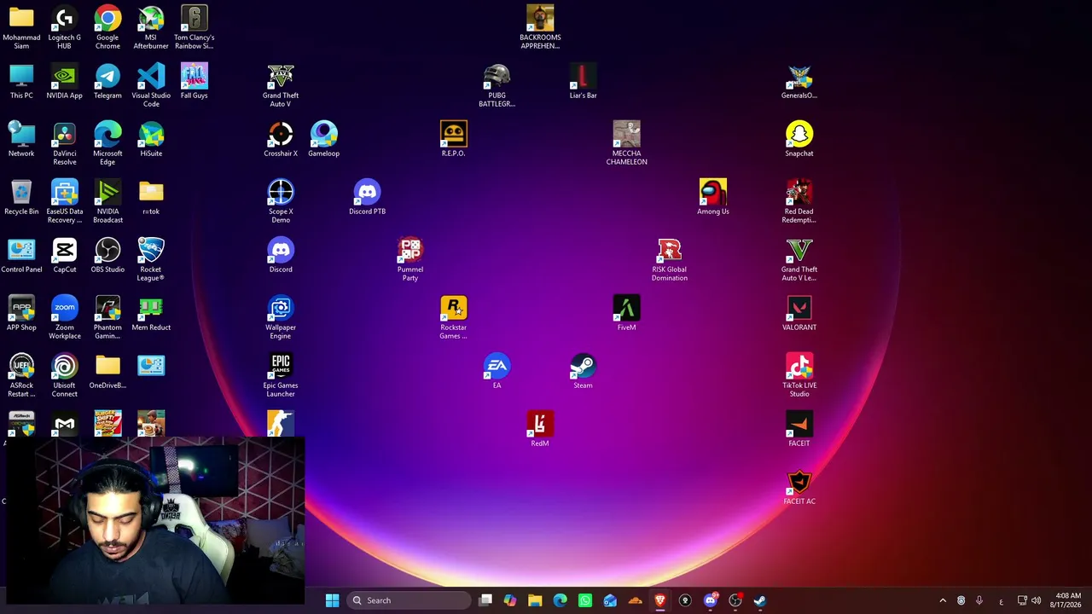The image size is (1092, 614).
Task: Click the Liar's Bar desktop icon
Action: (583, 81)
